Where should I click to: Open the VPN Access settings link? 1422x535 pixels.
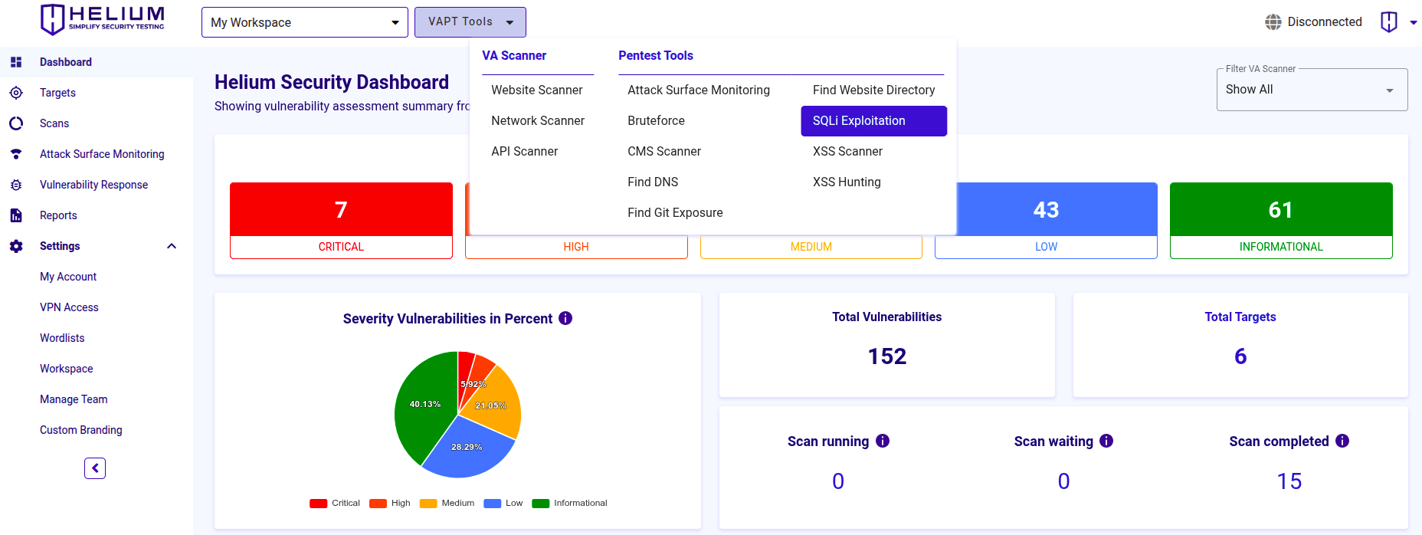coord(69,307)
